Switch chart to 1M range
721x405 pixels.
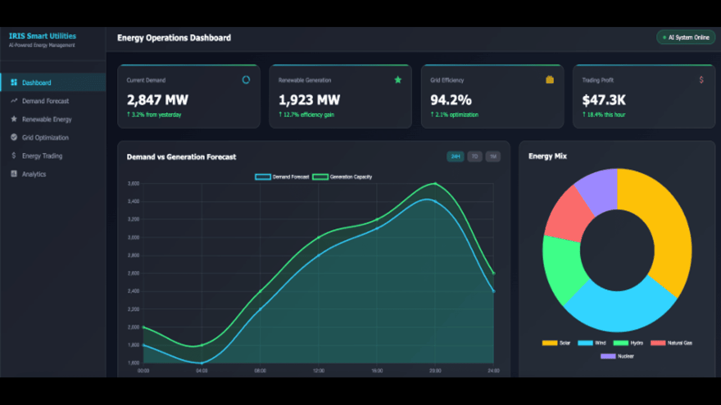click(493, 156)
